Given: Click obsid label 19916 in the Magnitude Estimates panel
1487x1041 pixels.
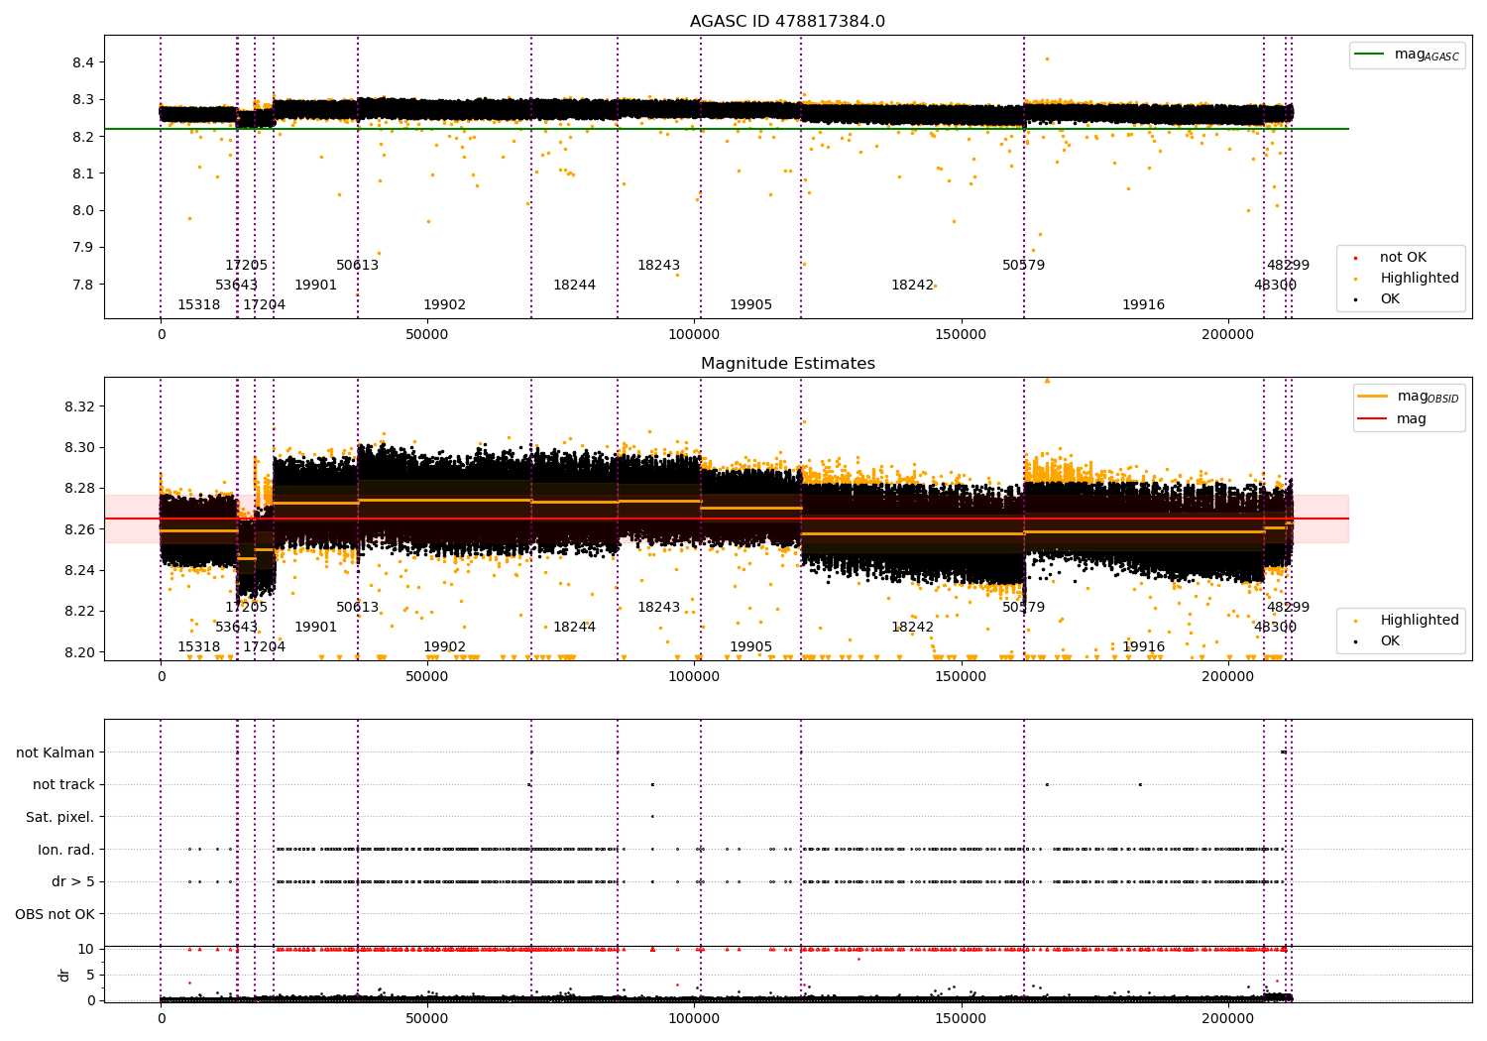Looking at the screenshot, I should coord(1143,647).
